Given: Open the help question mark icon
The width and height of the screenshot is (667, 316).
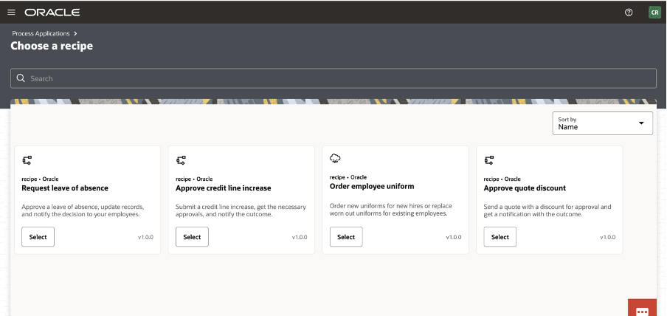Looking at the screenshot, I should tap(629, 13).
